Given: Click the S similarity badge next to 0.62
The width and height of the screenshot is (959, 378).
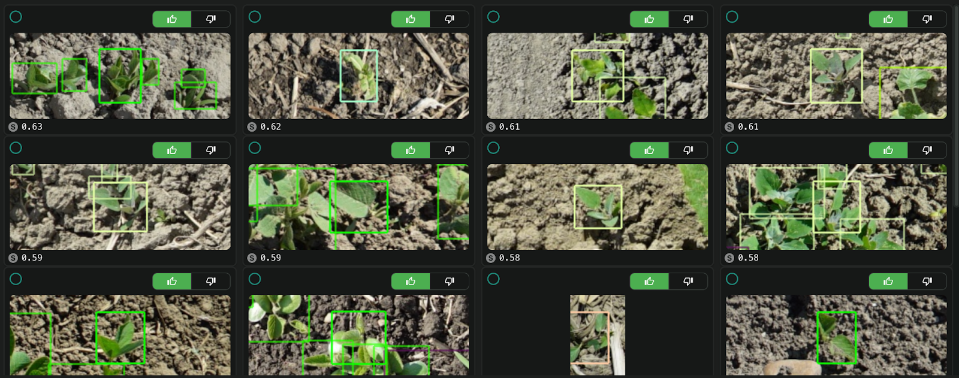Looking at the screenshot, I should (252, 127).
